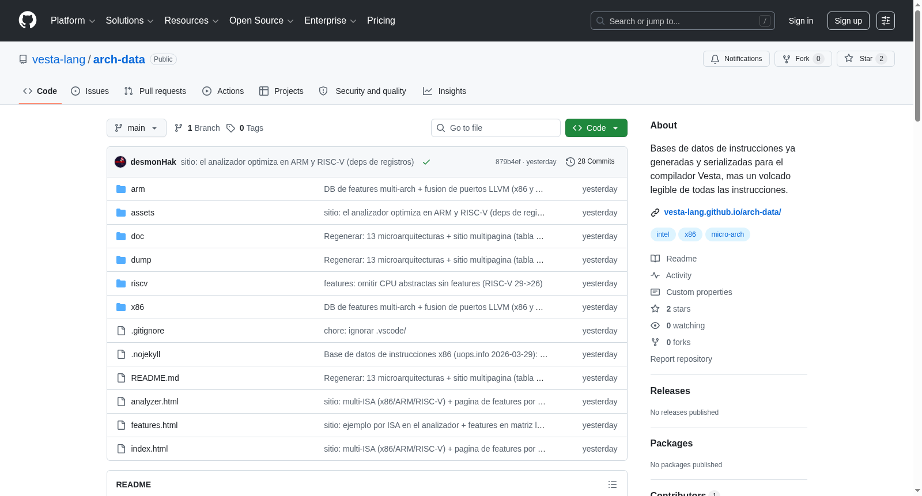Click the analyzer.html file icon
This screenshot has height=496, width=922.
tap(121, 402)
